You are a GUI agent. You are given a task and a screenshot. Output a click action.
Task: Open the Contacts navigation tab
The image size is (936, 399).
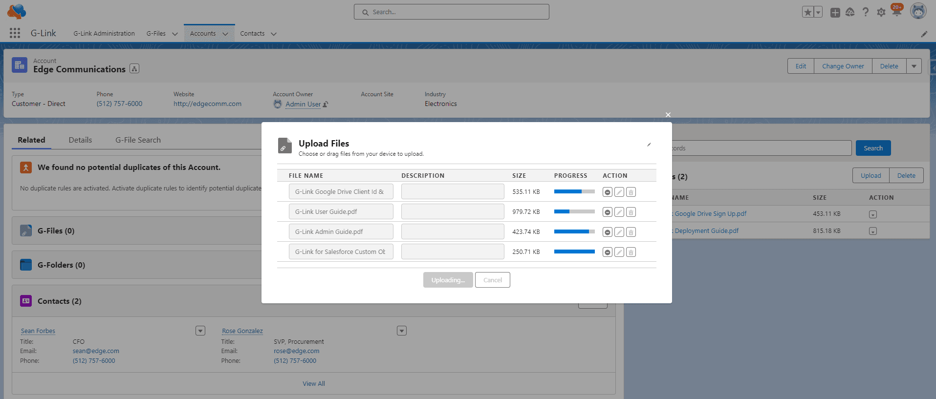point(252,34)
